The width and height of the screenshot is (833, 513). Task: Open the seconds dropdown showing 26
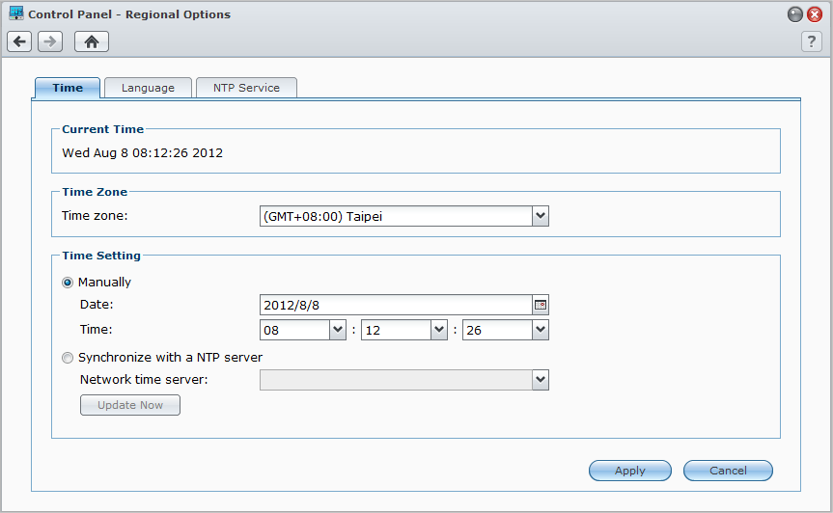[x=541, y=330]
